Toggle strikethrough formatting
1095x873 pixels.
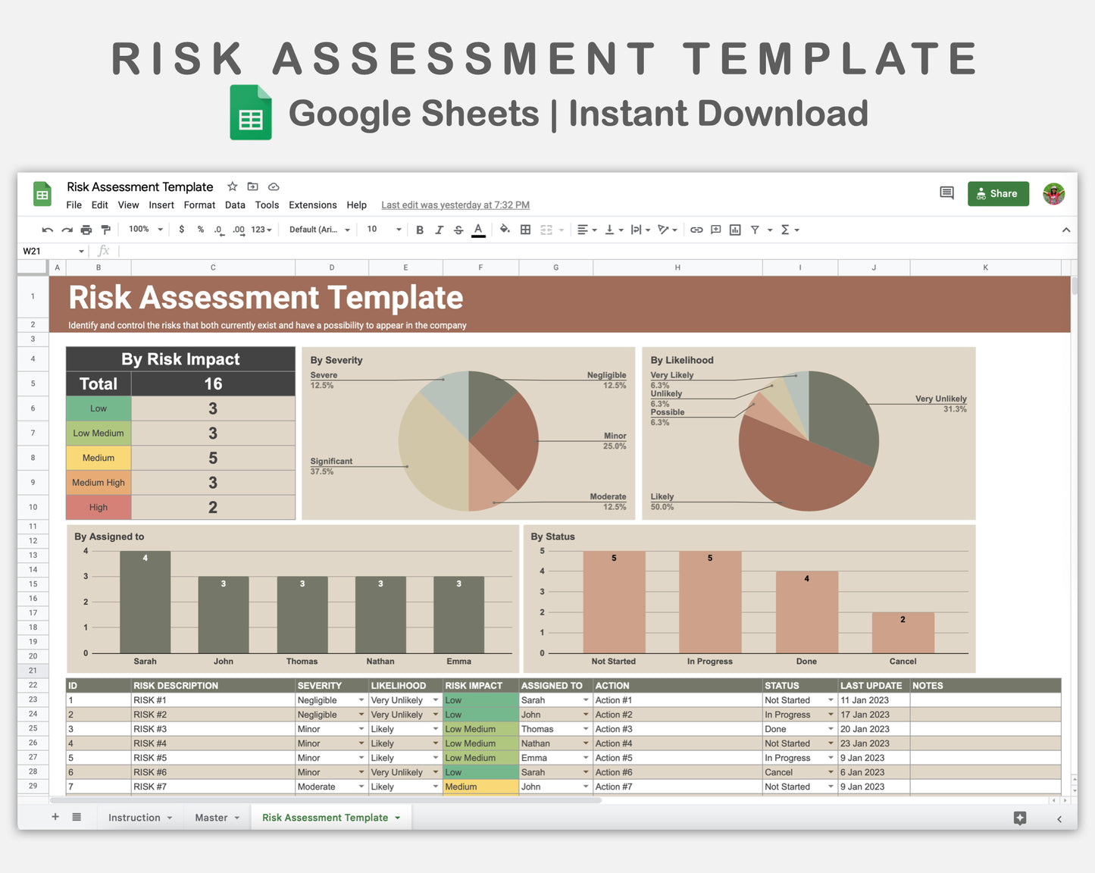click(x=458, y=230)
